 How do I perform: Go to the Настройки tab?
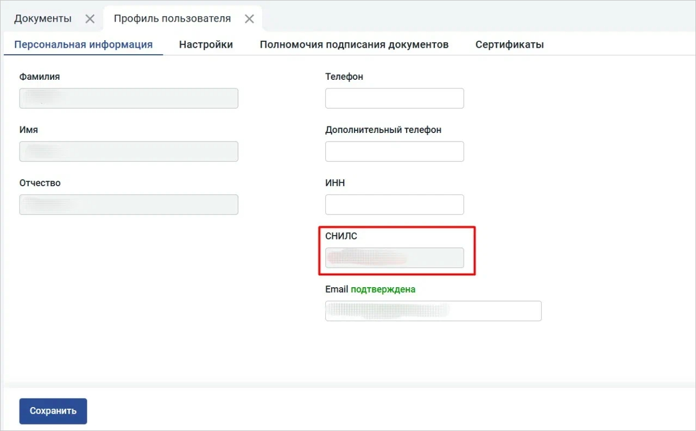click(206, 45)
